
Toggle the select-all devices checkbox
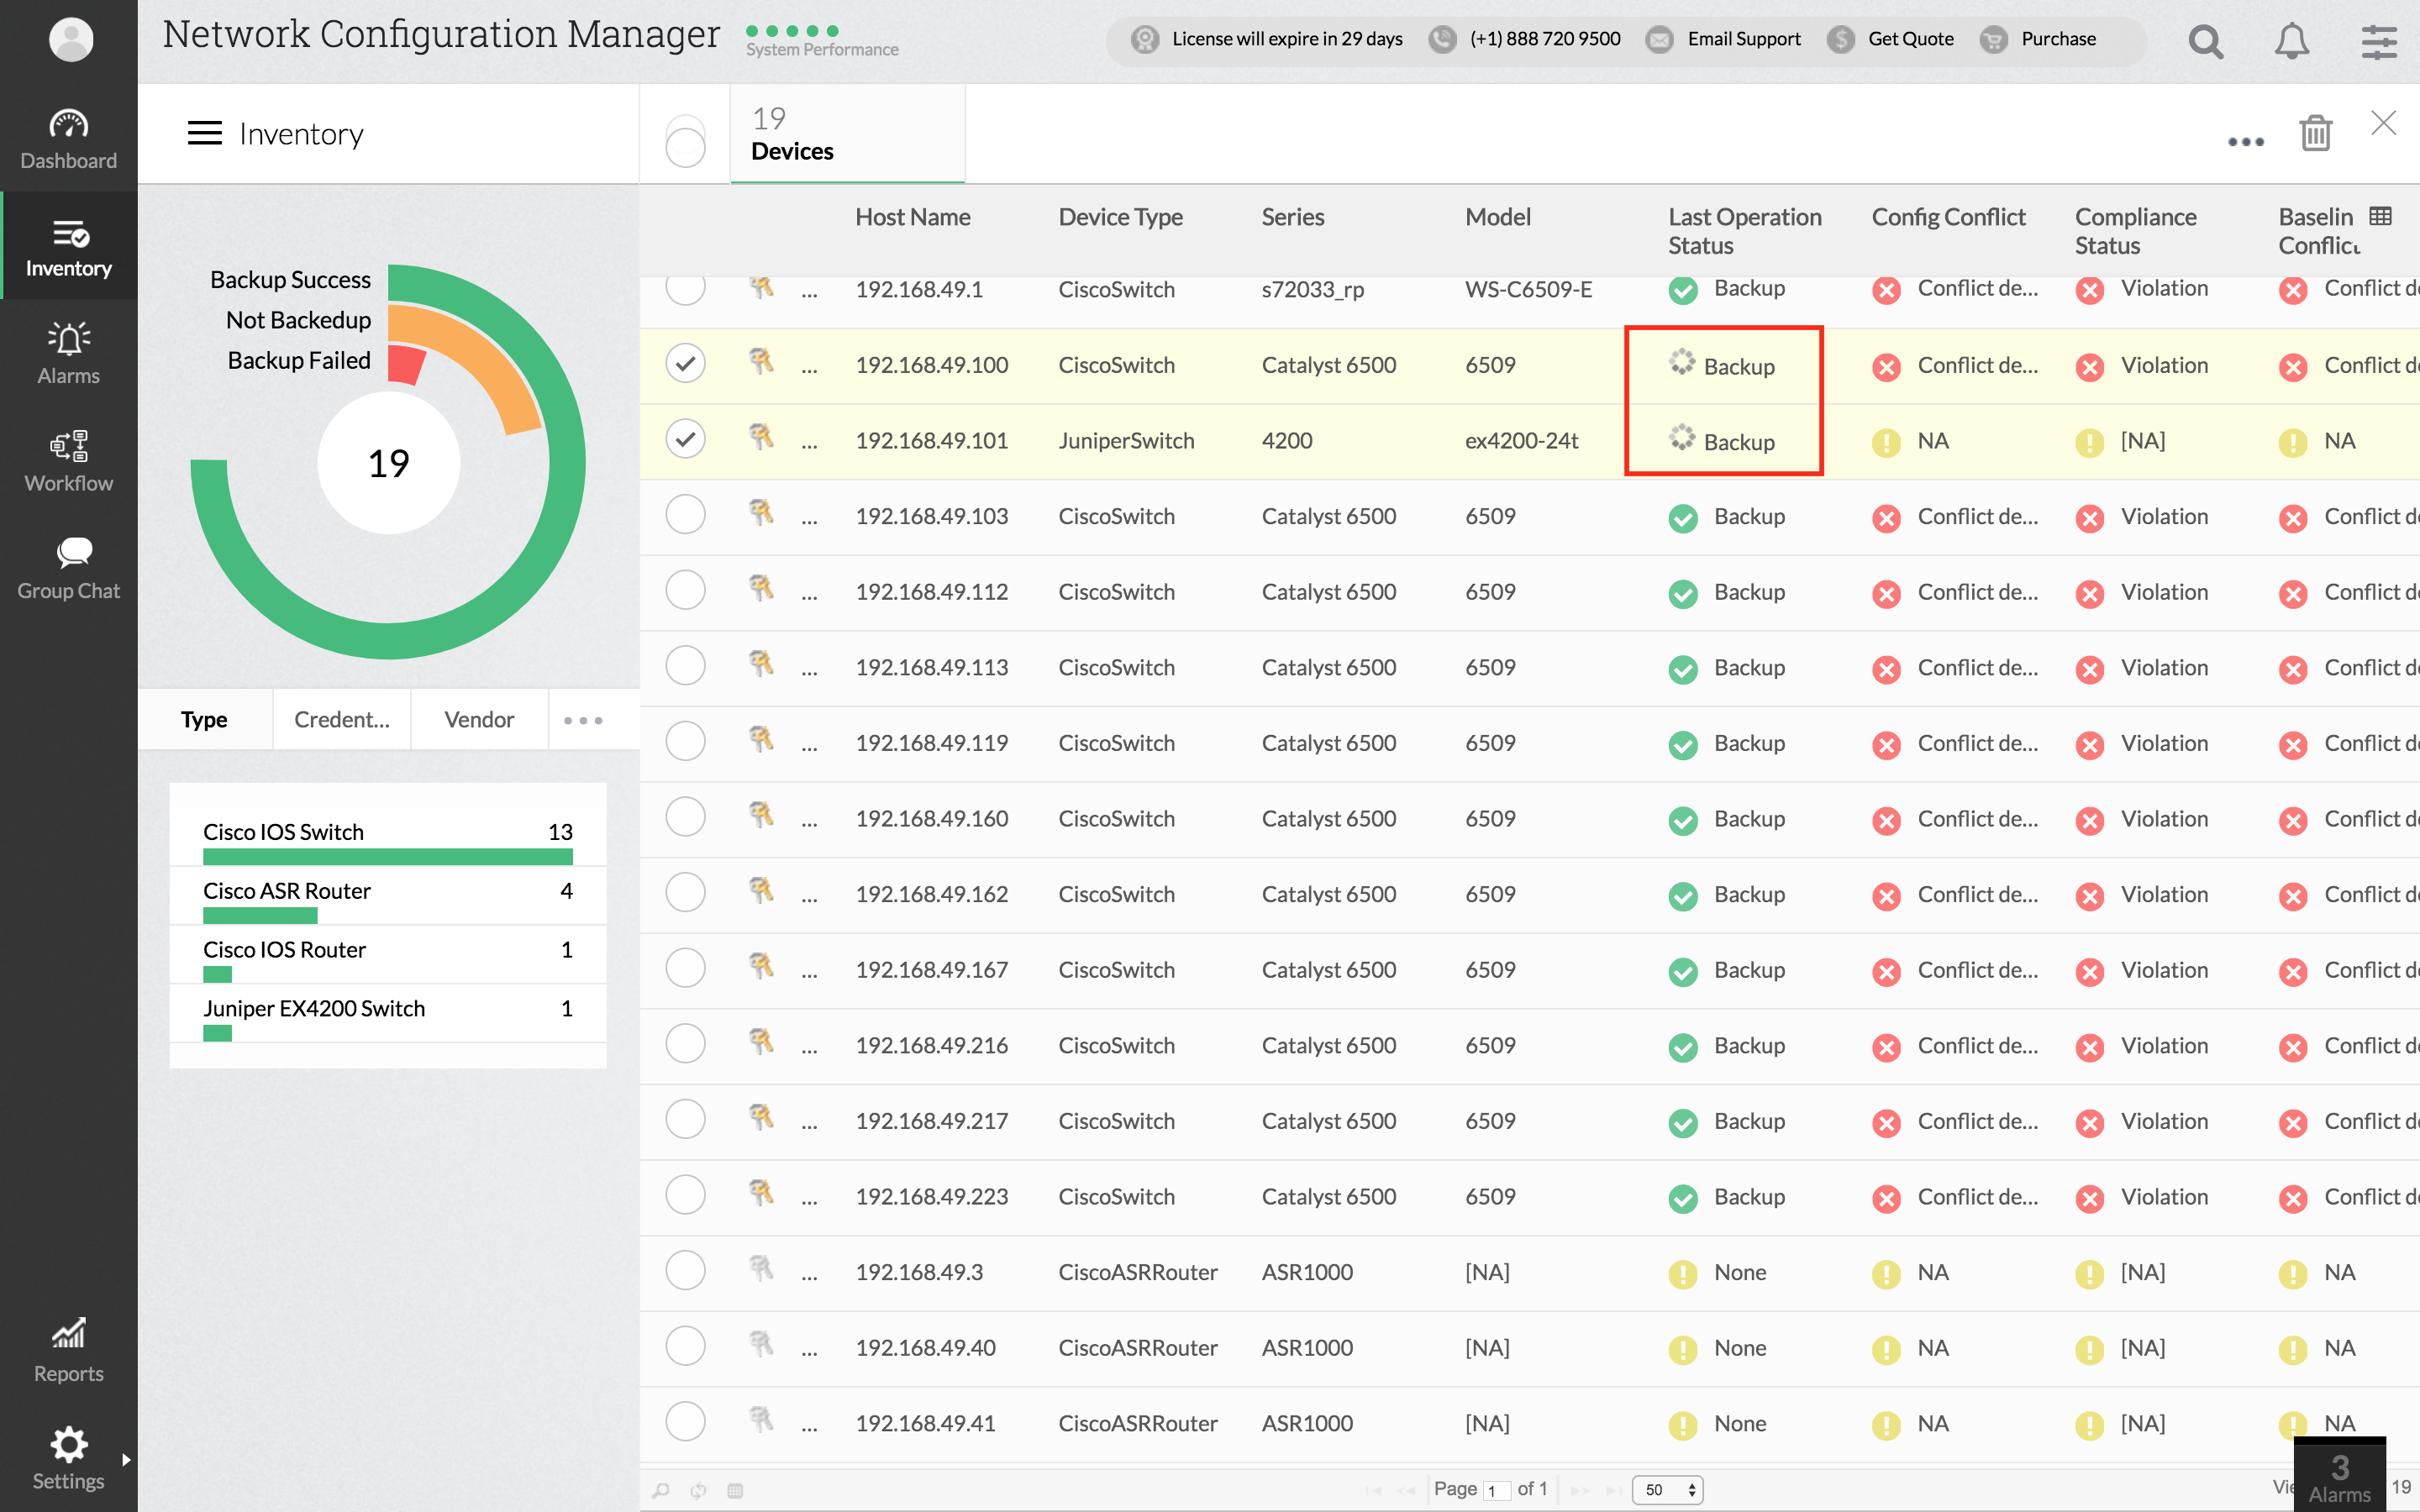[685, 147]
